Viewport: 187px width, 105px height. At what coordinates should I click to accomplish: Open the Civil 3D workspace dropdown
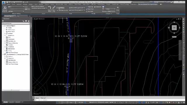coord(31,2)
